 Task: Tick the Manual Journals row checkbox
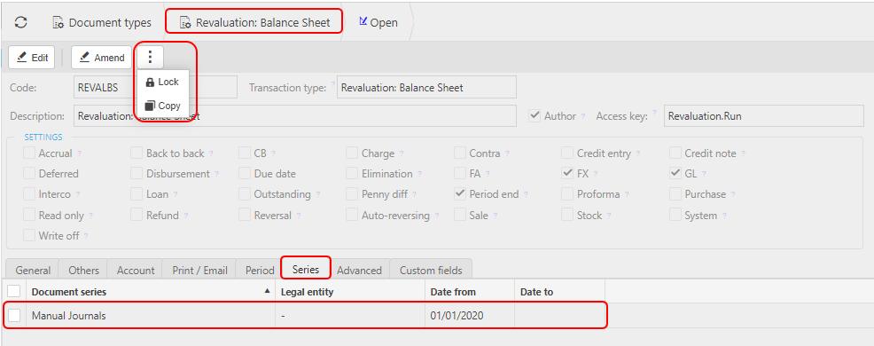tap(14, 315)
